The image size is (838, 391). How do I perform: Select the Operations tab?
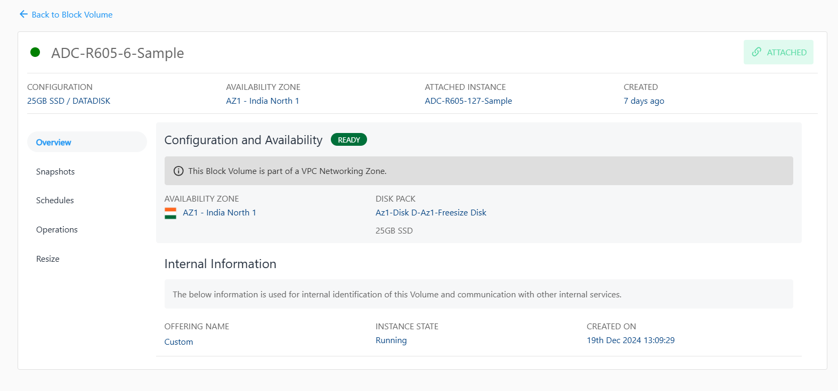(57, 230)
